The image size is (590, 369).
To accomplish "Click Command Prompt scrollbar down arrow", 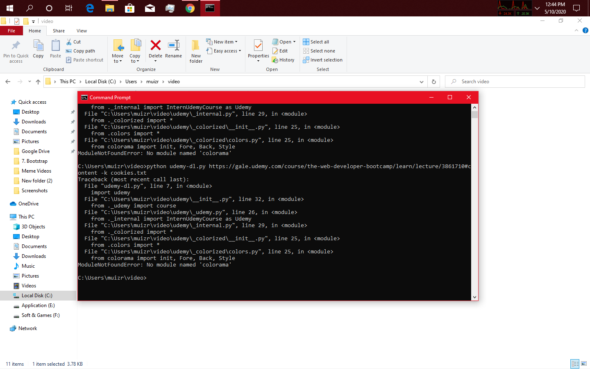I will coord(474,297).
